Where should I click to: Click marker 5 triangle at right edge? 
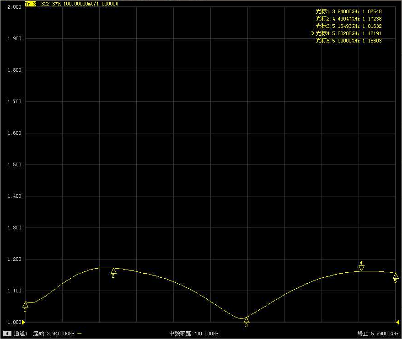click(x=396, y=275)
